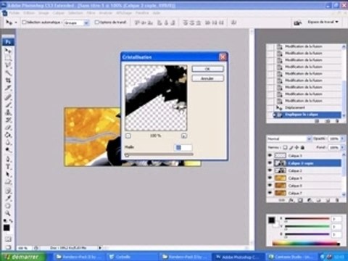Open the Filtre menu

(91, 13)
